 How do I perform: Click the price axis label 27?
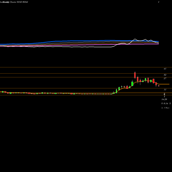click(x=165, y=78)
